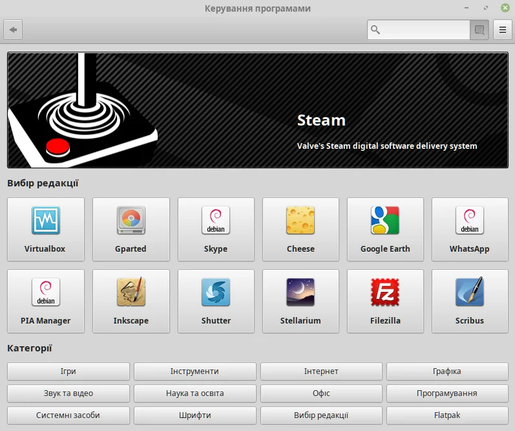515x431 pixels.
Task: Open the WhatsApp app tile
Action: pyautogui.click(x=470, y=229)
